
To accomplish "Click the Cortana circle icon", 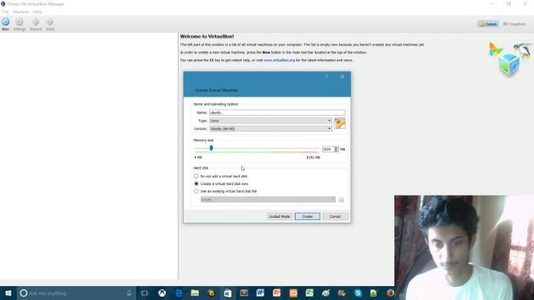I will (23, 293).
